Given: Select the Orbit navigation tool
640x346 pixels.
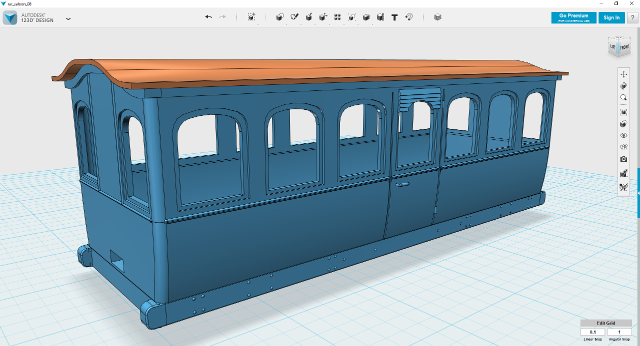Looking at the screenshot, I should coord(623,86).
